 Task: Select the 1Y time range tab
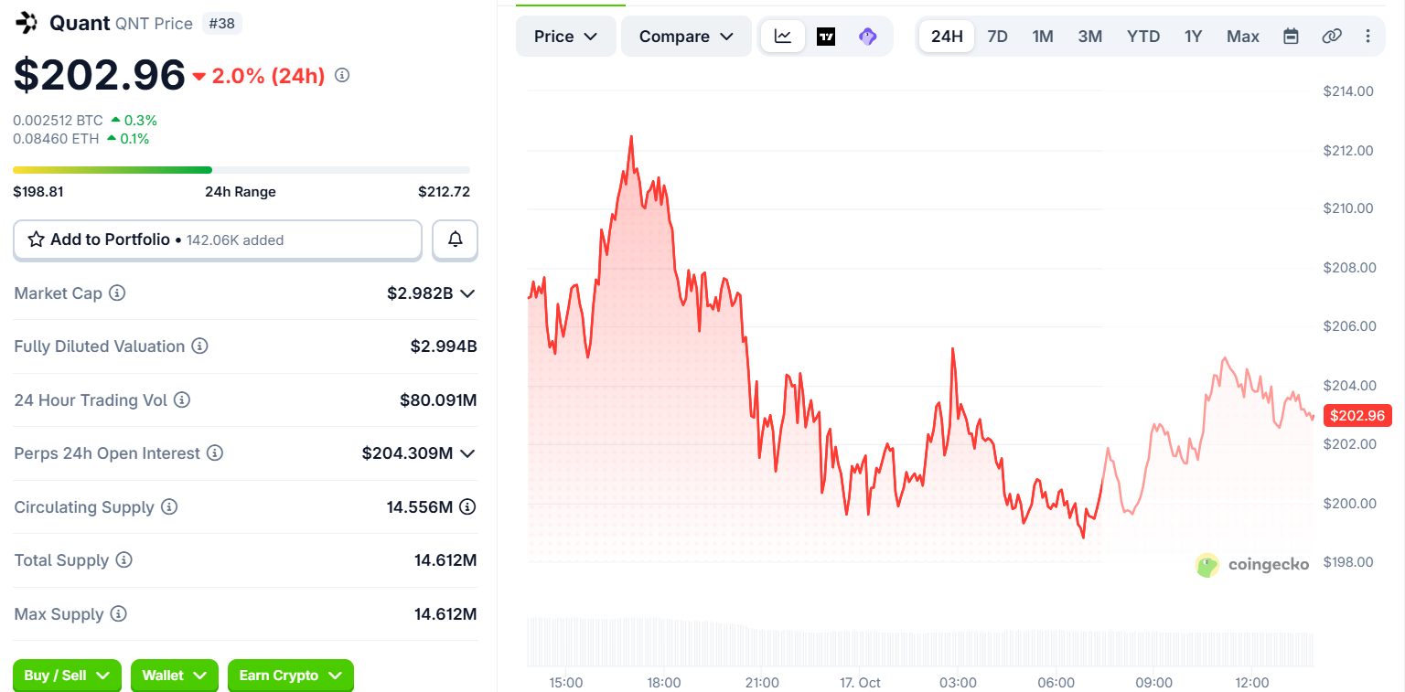pyautogui.click(x=1193, y=37)
